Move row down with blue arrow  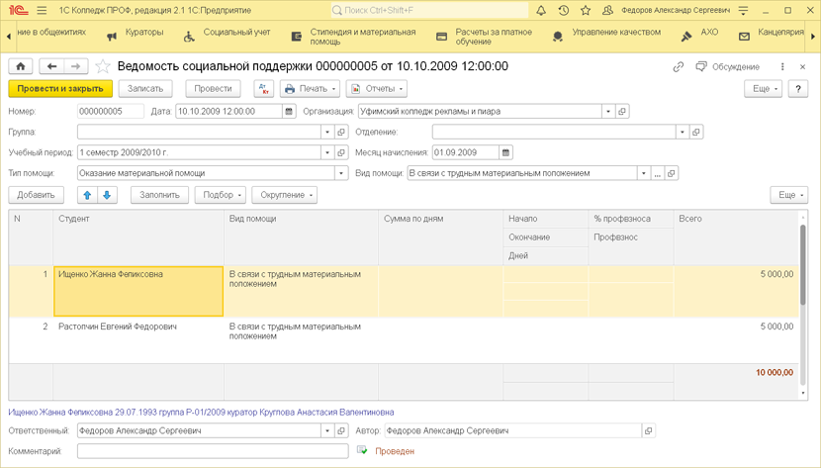pyautogui.click(x=107, y=195)
